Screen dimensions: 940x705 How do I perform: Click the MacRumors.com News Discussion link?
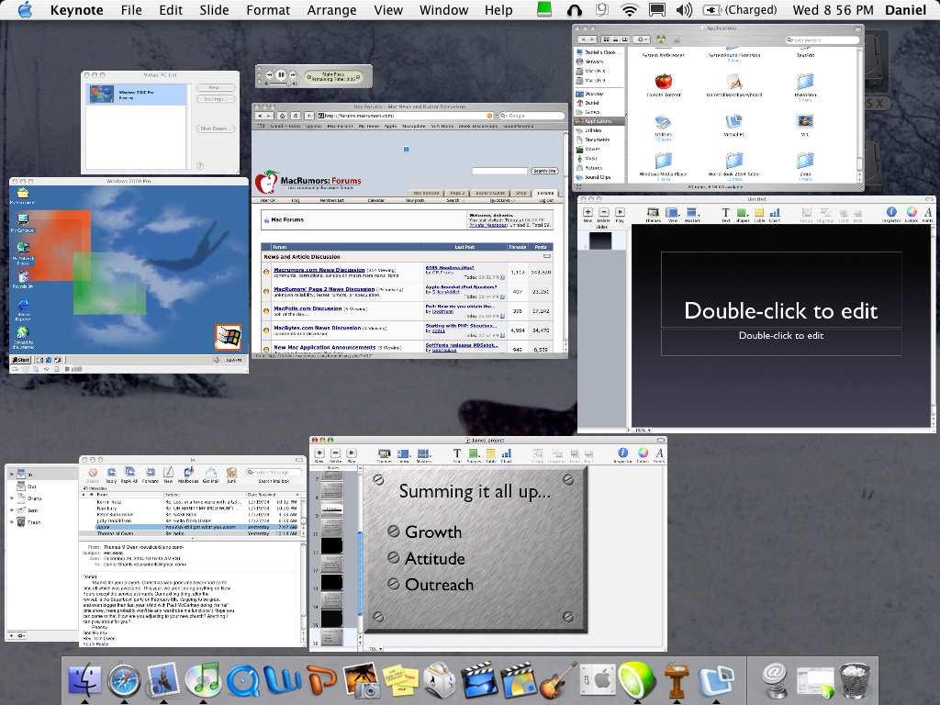pos(318,270)
